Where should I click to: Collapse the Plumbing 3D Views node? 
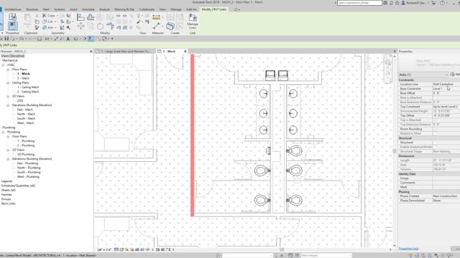[8, 150]
